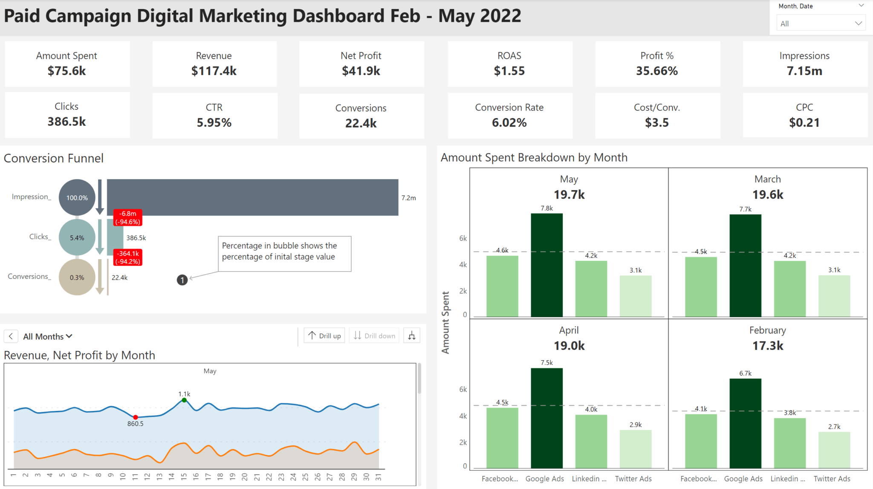Select the Impressions bubble showing 100.0%
Viewport: 873px width, 489px height.
pyautogui.click(x=77, y=197)
